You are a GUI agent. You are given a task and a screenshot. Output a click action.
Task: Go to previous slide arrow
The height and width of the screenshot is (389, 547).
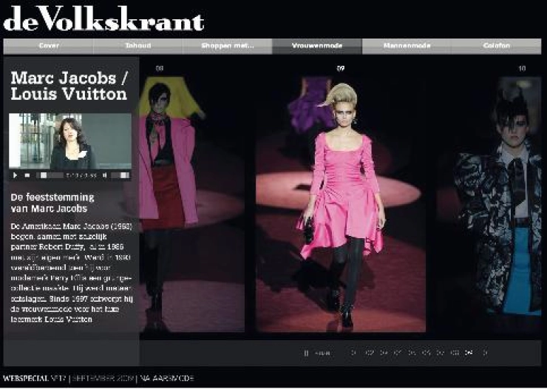[x=353, y=353]
